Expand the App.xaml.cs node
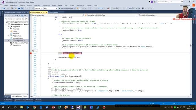Screen dimensions: 196x110 pos(8,36)
